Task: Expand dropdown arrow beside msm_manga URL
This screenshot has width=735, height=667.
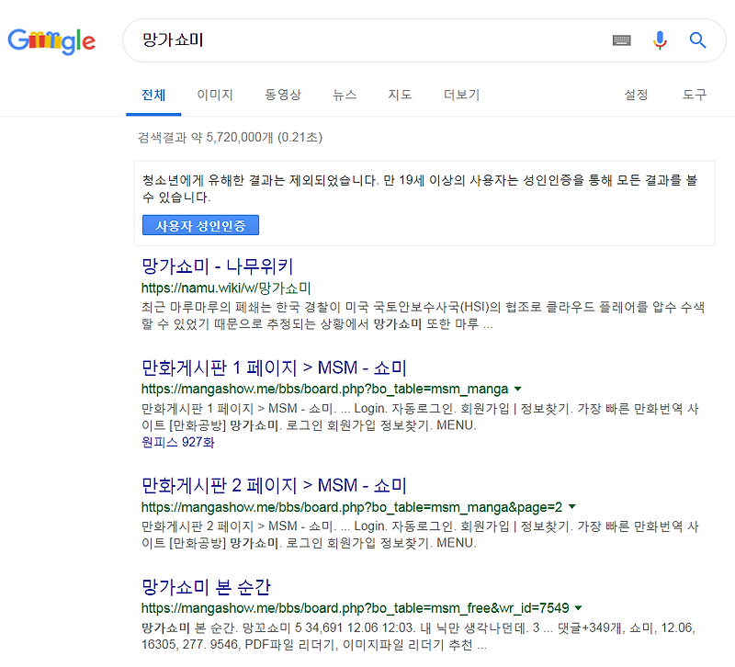Action: click(x=518, y=389)
